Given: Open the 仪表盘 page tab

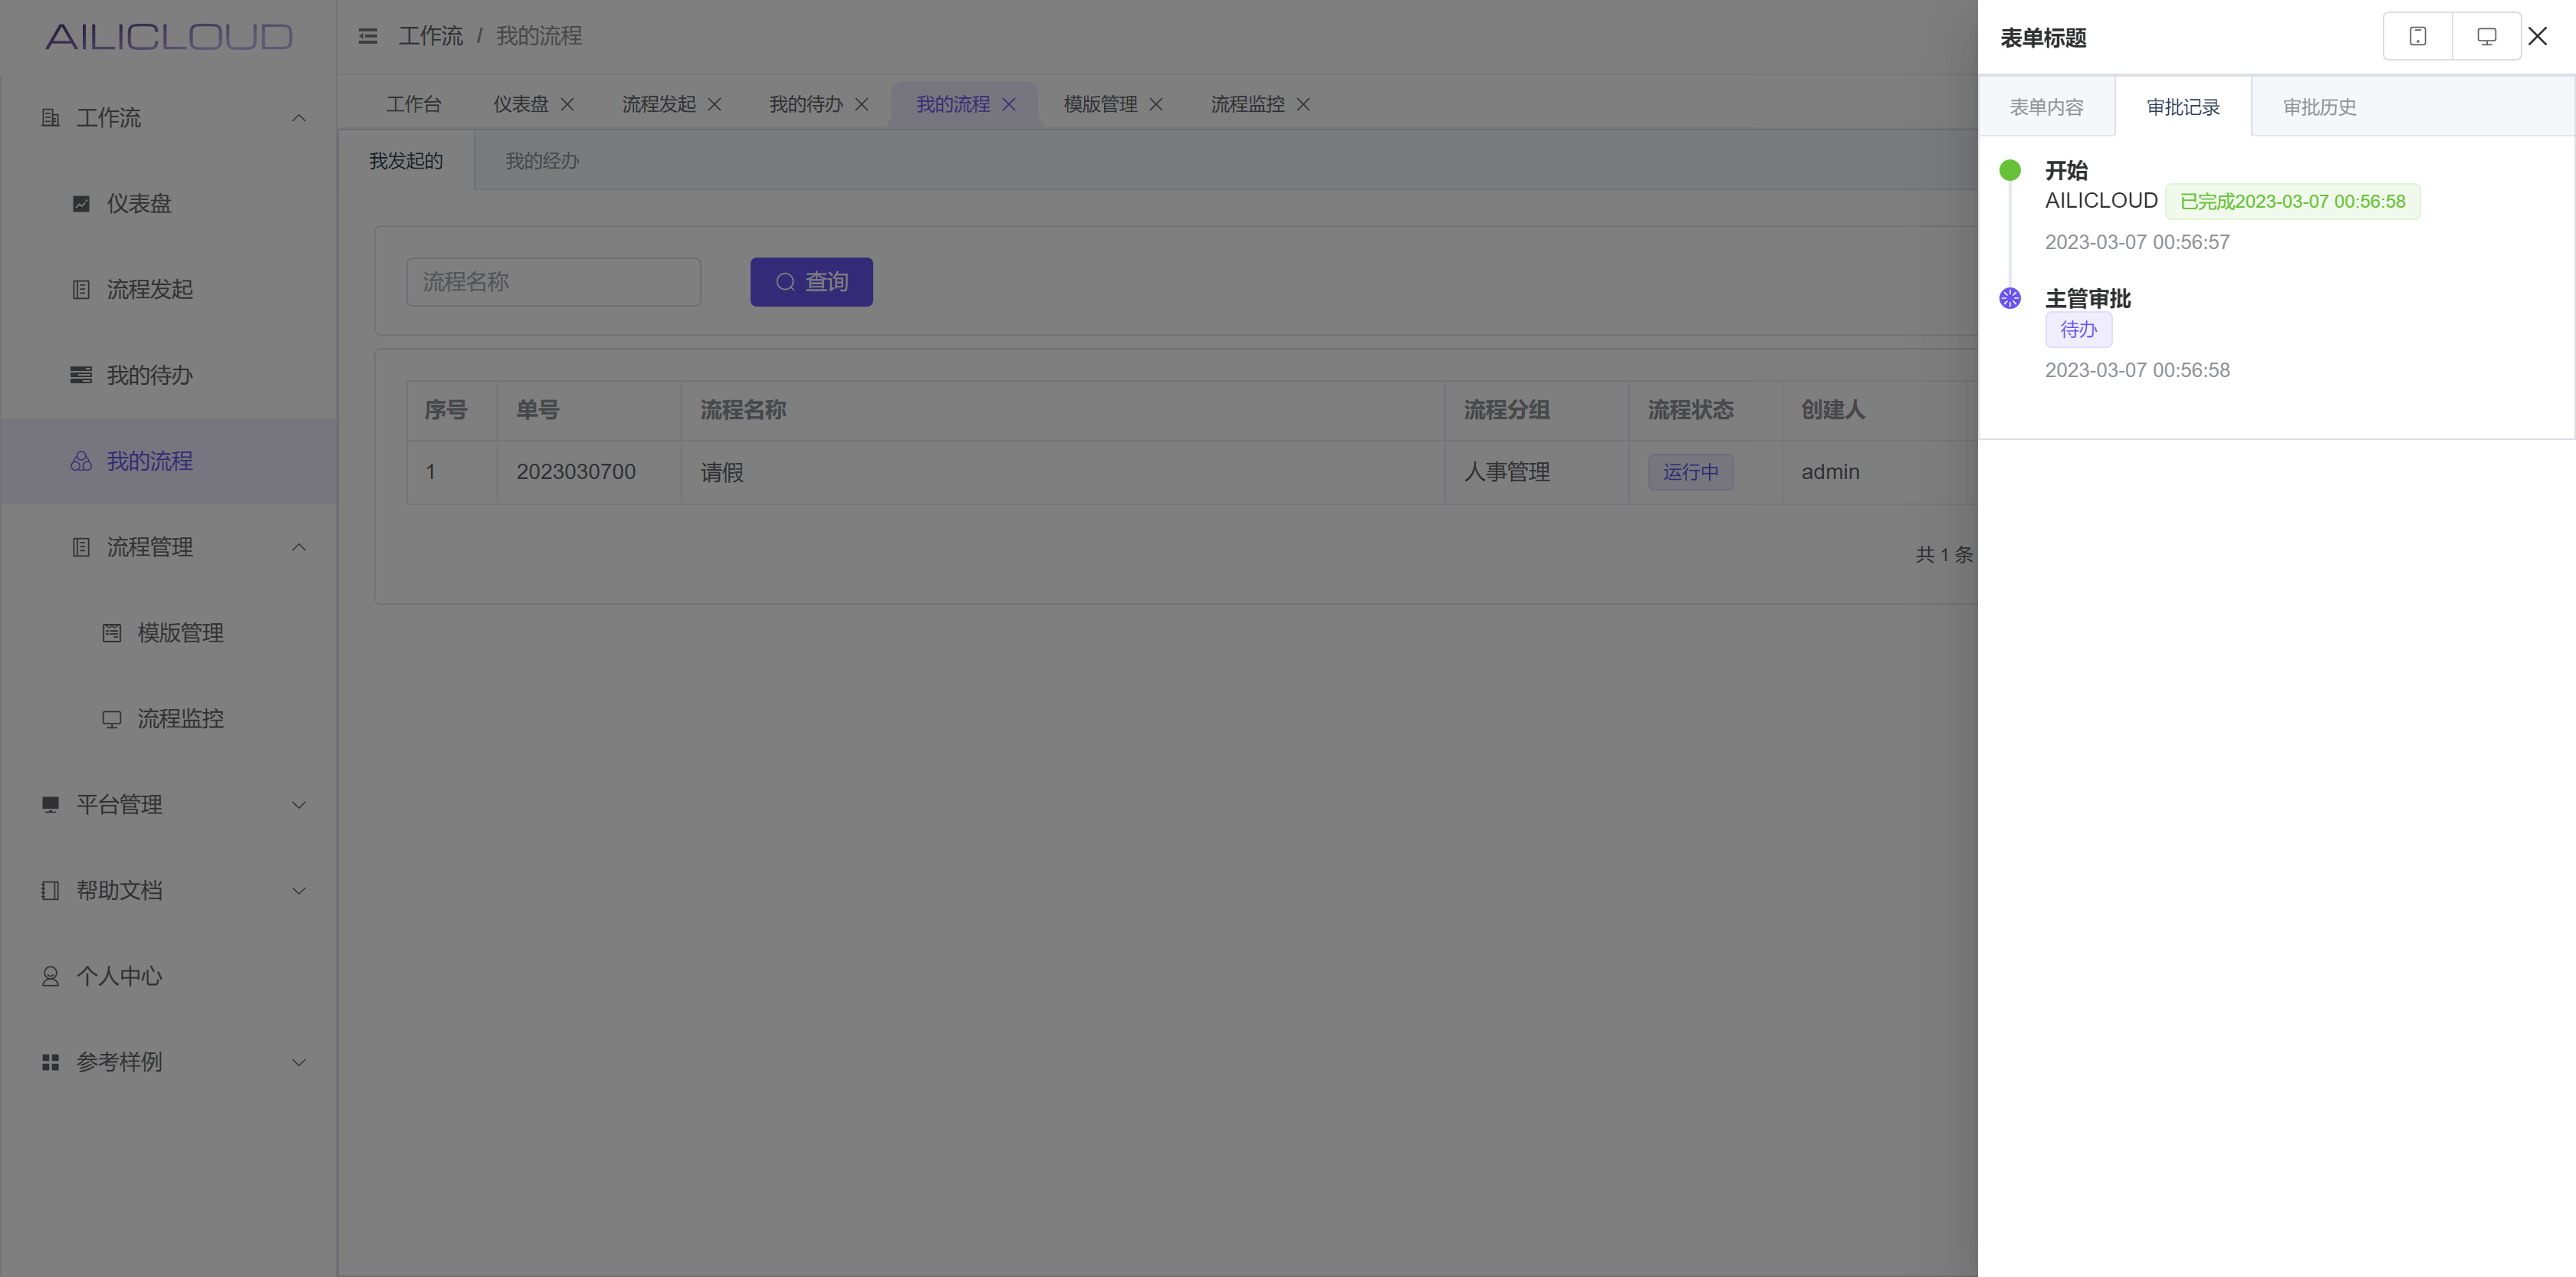Looking at the screenshot, I should click(x=520, y=104).
